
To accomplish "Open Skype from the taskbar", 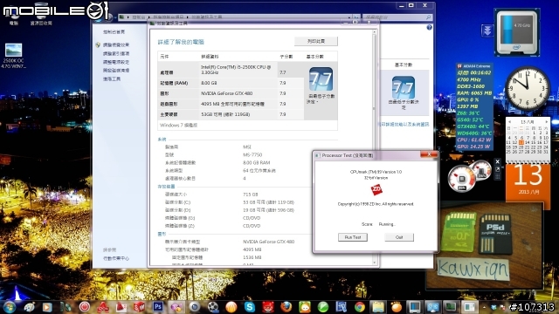I will pyautogui.click(x=250, y=306).
